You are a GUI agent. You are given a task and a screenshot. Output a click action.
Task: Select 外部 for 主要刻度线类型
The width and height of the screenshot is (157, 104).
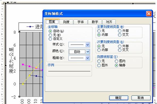coord(120,31)
